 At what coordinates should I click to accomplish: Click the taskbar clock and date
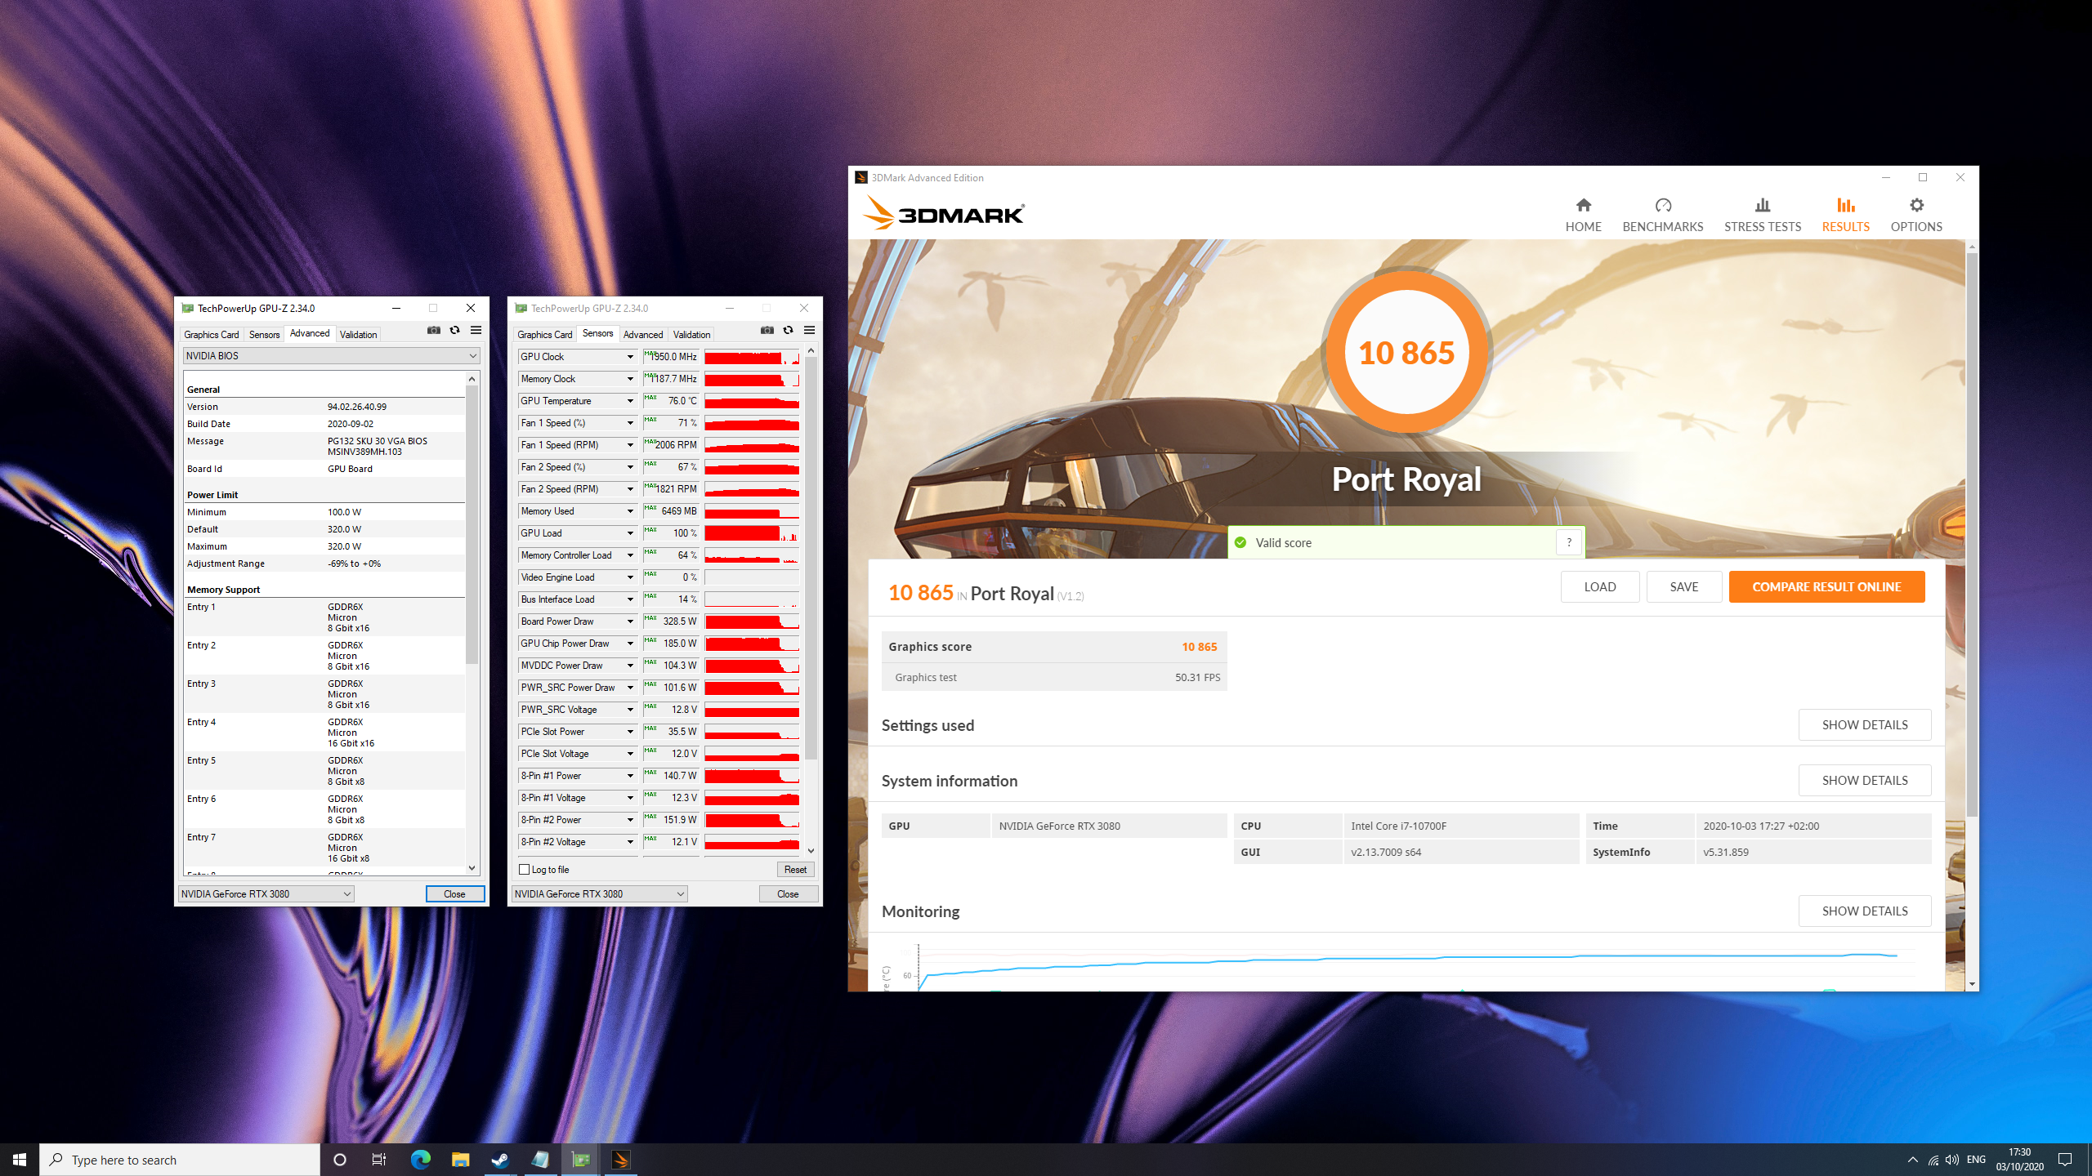(2019, 1160)
